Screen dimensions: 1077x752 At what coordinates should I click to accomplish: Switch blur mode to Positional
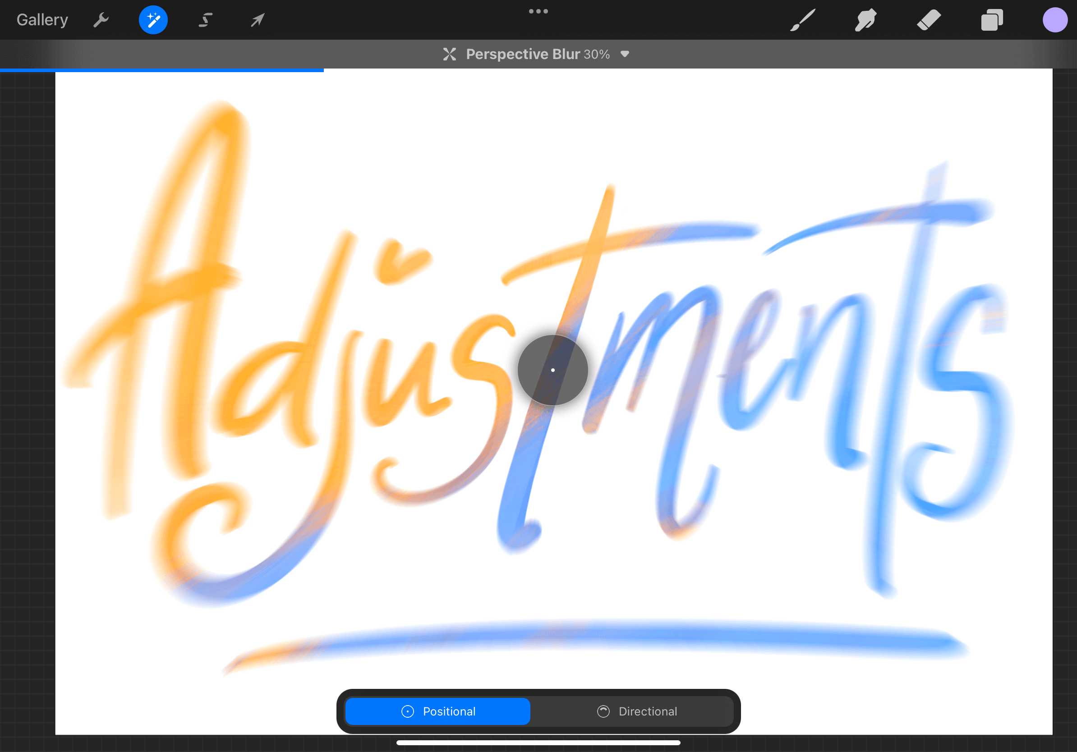(x=437, y=711)
